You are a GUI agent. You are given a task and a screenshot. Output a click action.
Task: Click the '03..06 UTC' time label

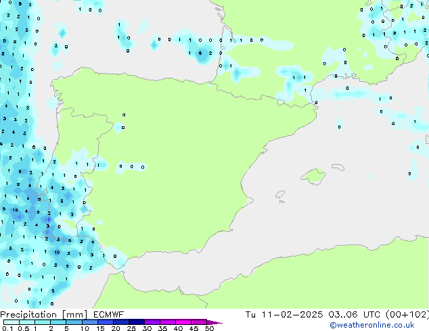pyautogui.click(x=355, y=315)
